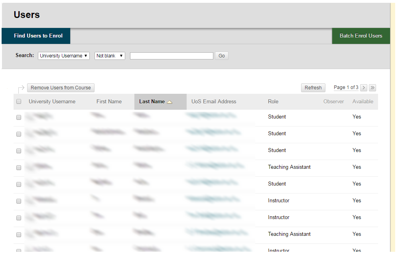Click Remove Users from Course button
Screen dimensions: 398x253
click(x=61, y=88)
